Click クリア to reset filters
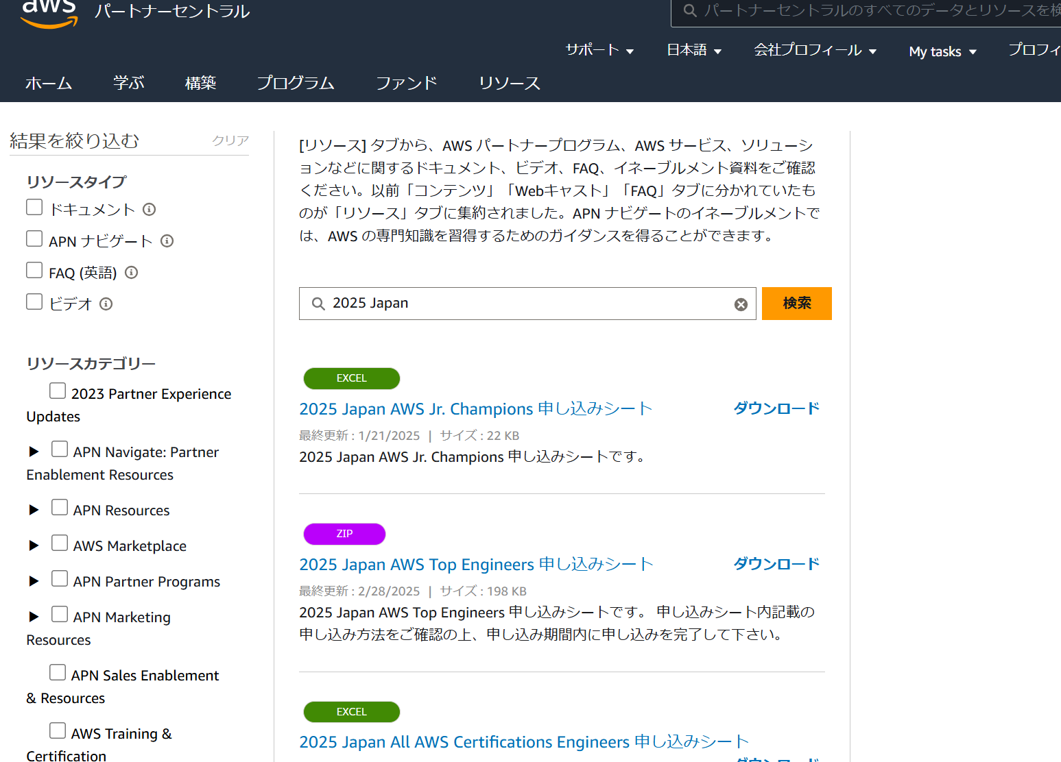The image size is (1061, 762). (230, 140)
